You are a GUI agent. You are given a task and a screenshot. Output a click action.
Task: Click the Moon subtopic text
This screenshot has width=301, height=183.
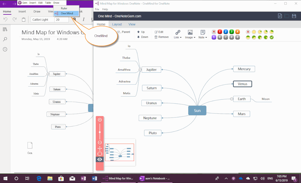click(x=266, y=99)
